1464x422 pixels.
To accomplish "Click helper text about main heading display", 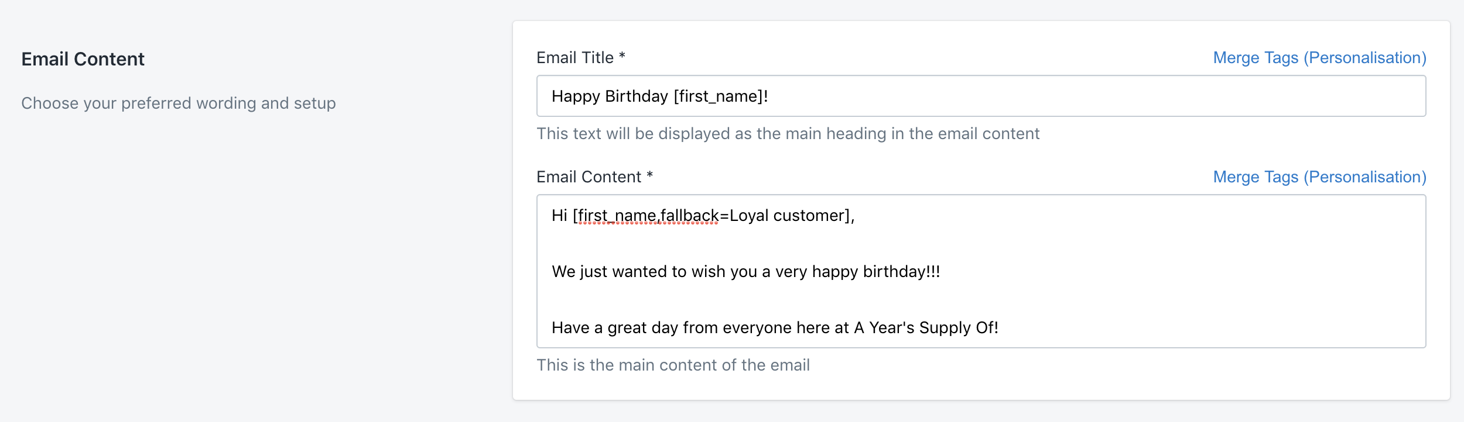I will tap(788, 134).
